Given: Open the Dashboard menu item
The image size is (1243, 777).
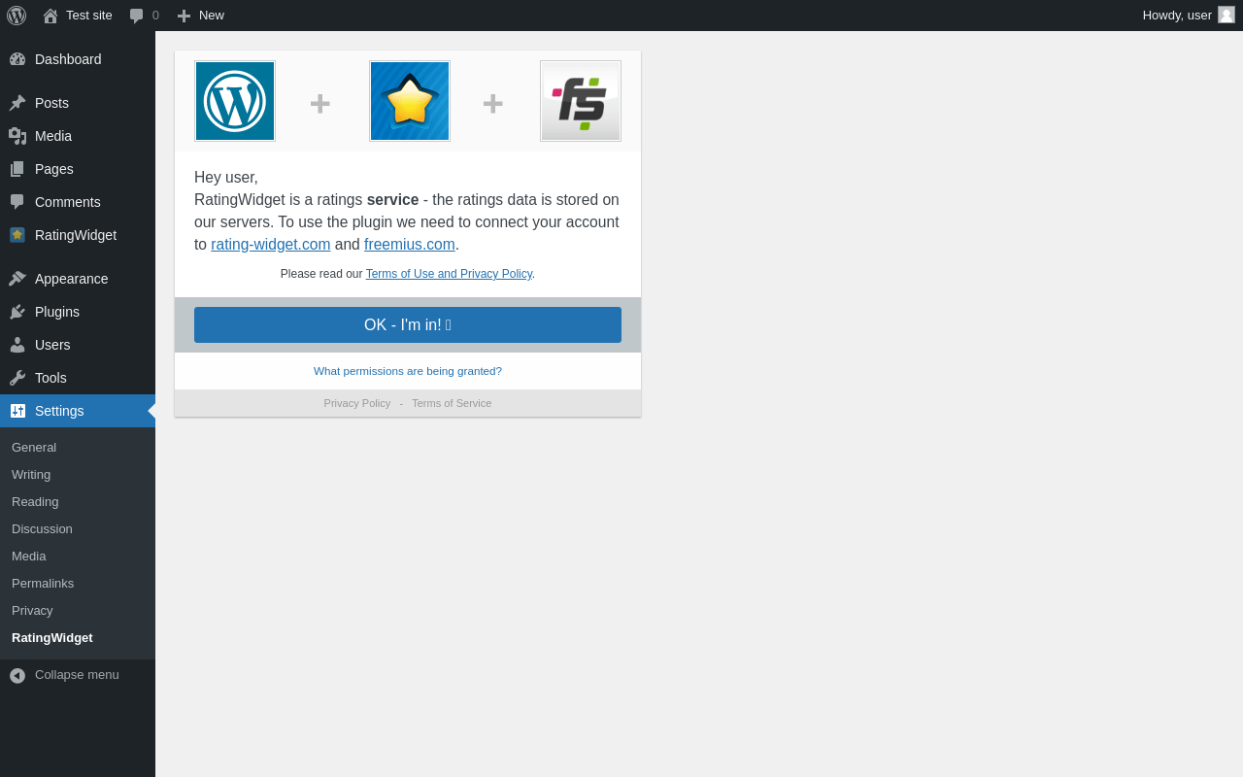Looking at the screenshot, I should click(x=78, y=59).
